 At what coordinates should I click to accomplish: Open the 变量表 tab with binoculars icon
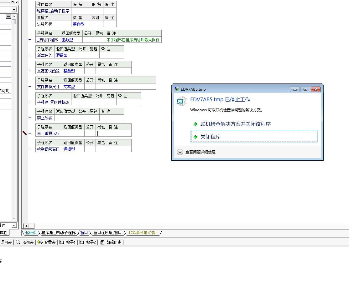click(46, 242)
